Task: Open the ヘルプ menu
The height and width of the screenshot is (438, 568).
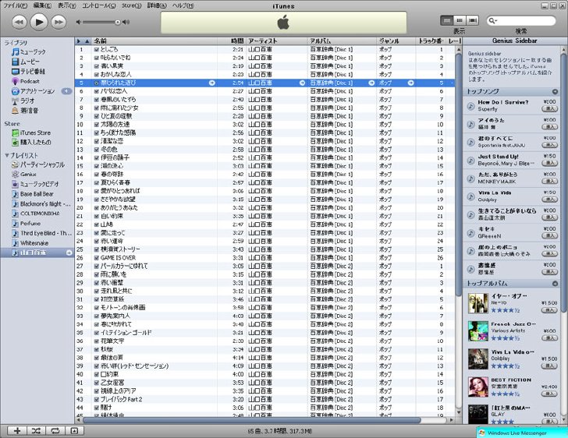Action: click(183, 5)
